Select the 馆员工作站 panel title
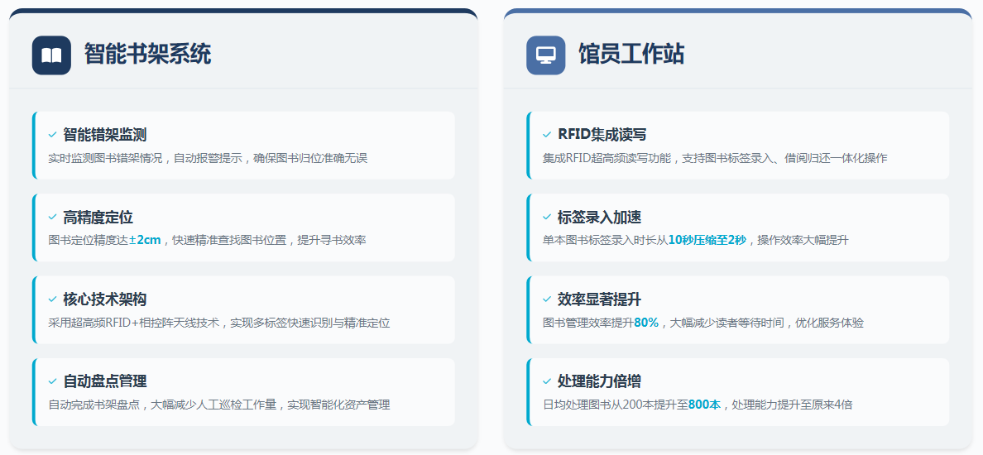The image size is (983, 455). click(631, 55)
